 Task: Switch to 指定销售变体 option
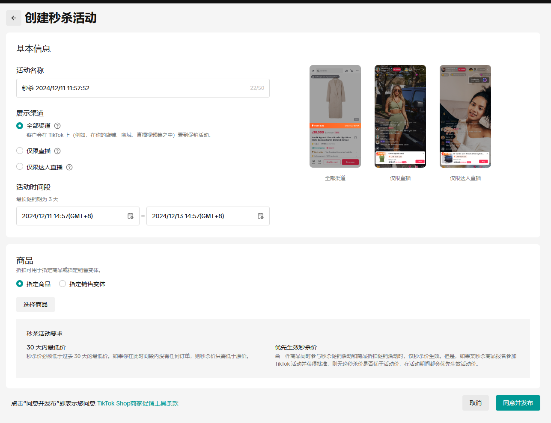tap(63, 284)
